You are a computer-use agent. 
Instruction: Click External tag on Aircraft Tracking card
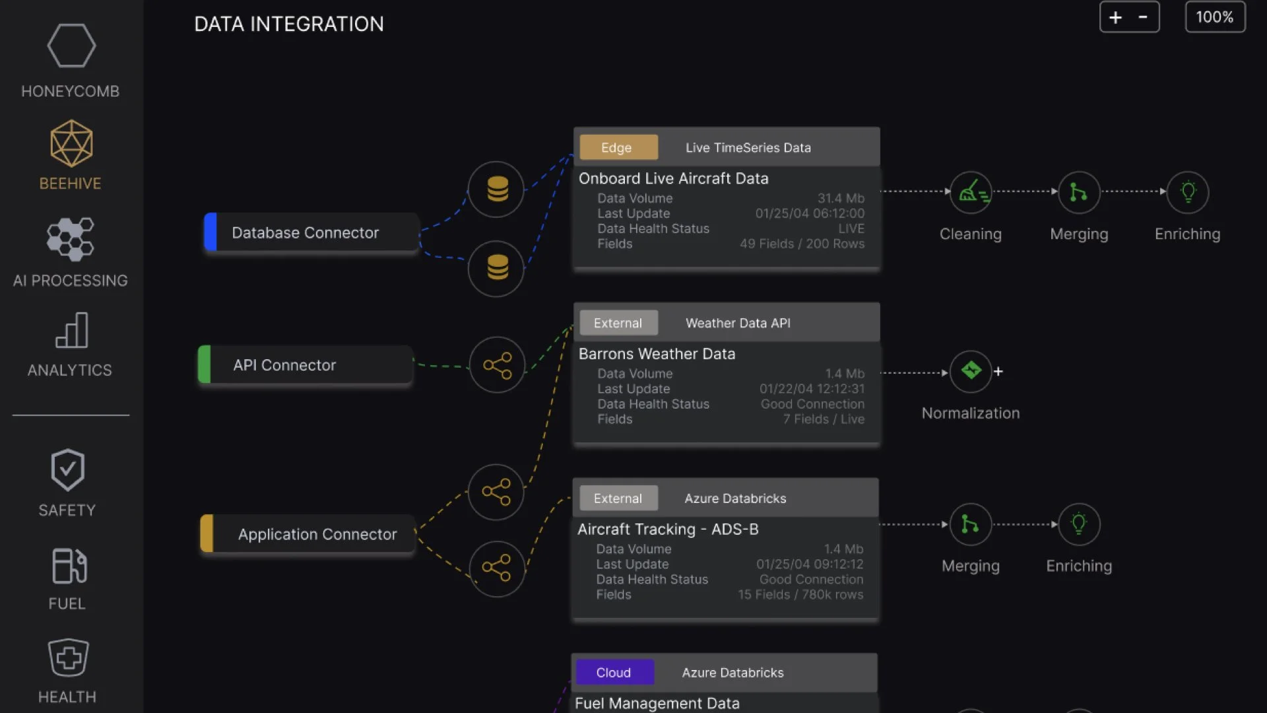618,498
